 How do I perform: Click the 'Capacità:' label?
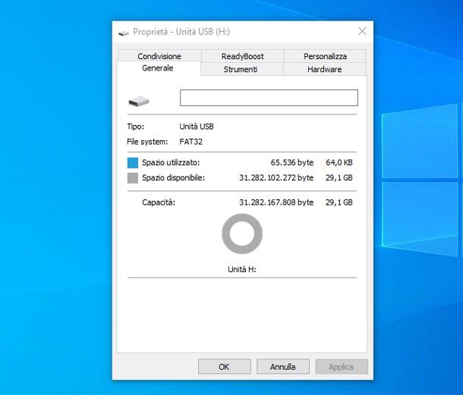coord(159,202)
